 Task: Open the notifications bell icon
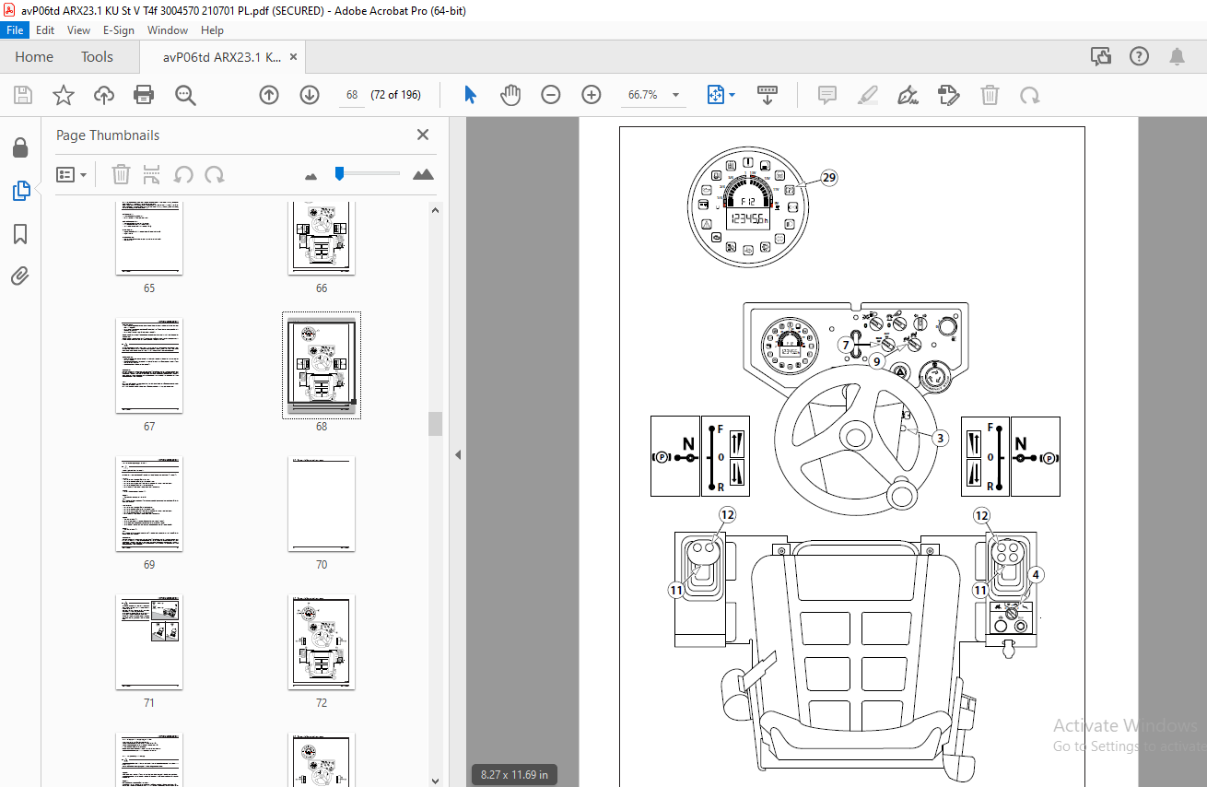coord(1177,56)
